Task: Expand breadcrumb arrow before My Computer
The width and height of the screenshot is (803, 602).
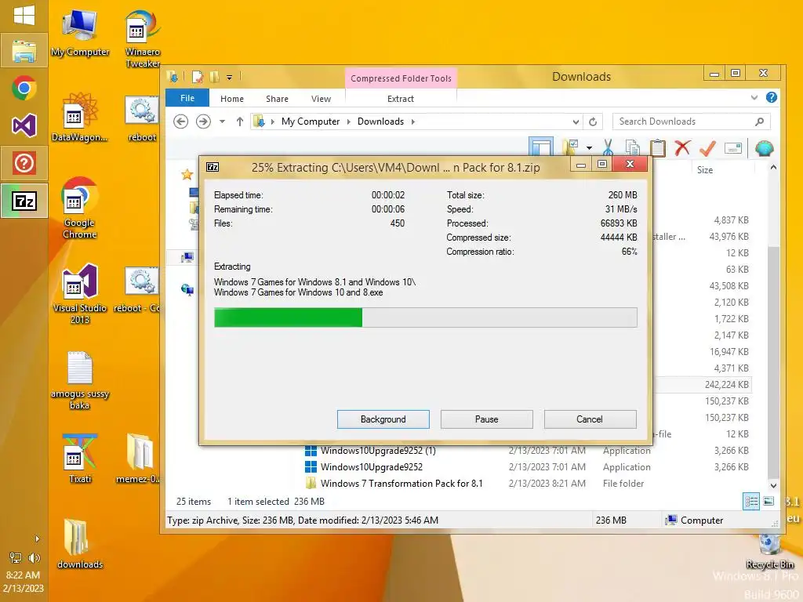Action: [x=272, y=121]
